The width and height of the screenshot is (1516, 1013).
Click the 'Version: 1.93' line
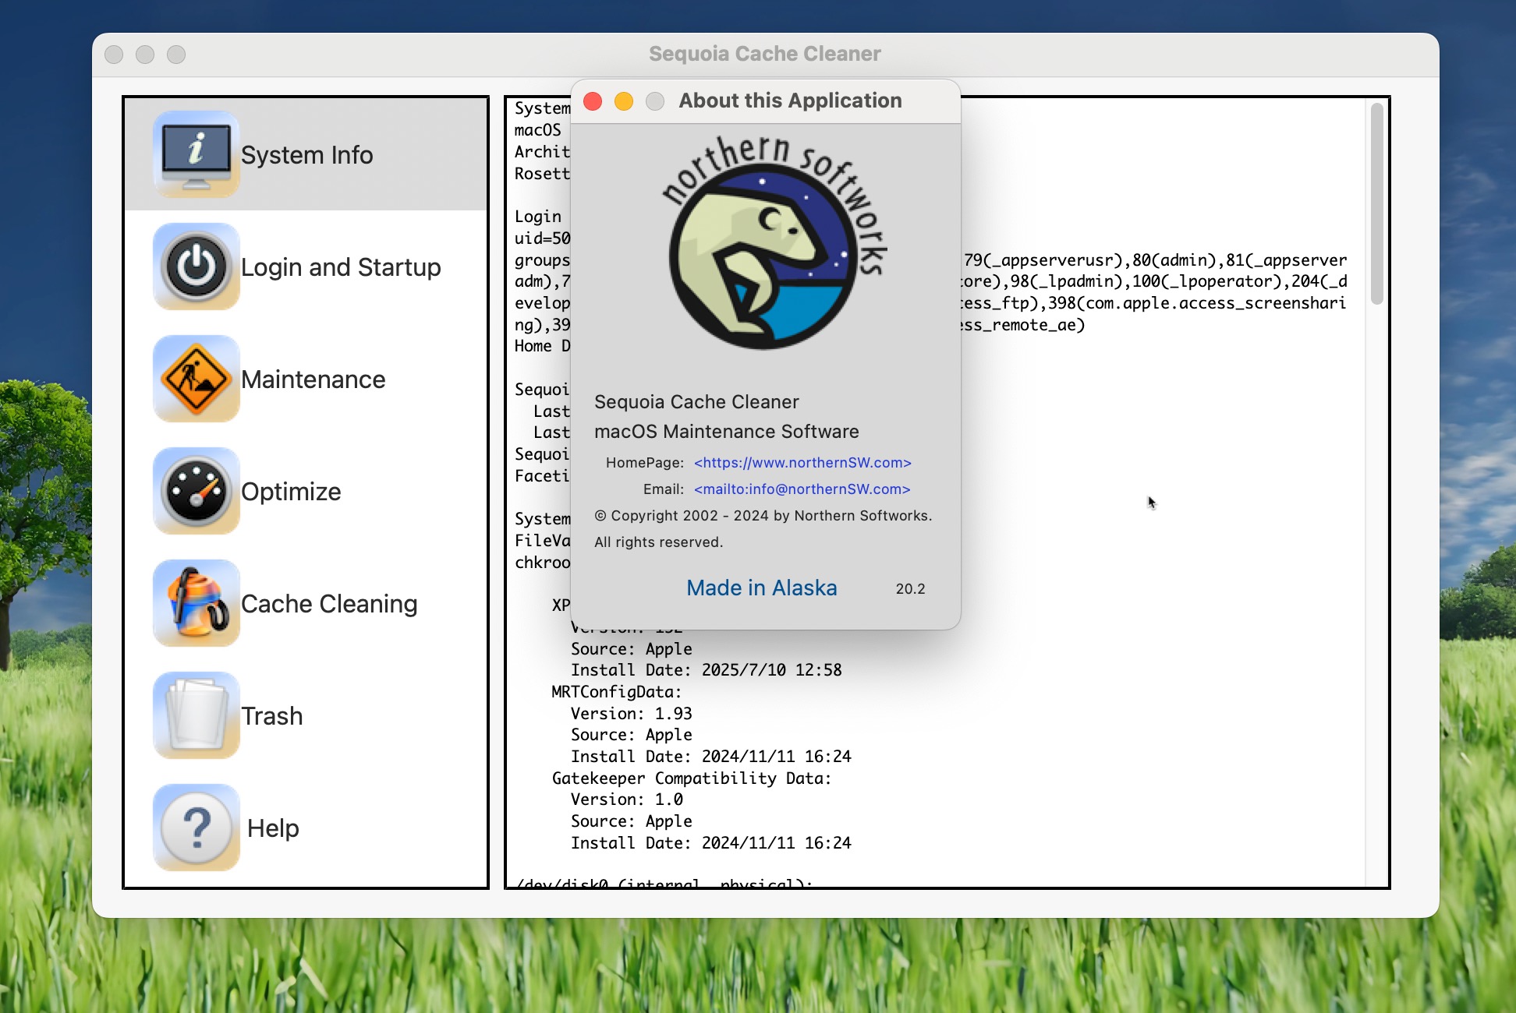[632, 714]
